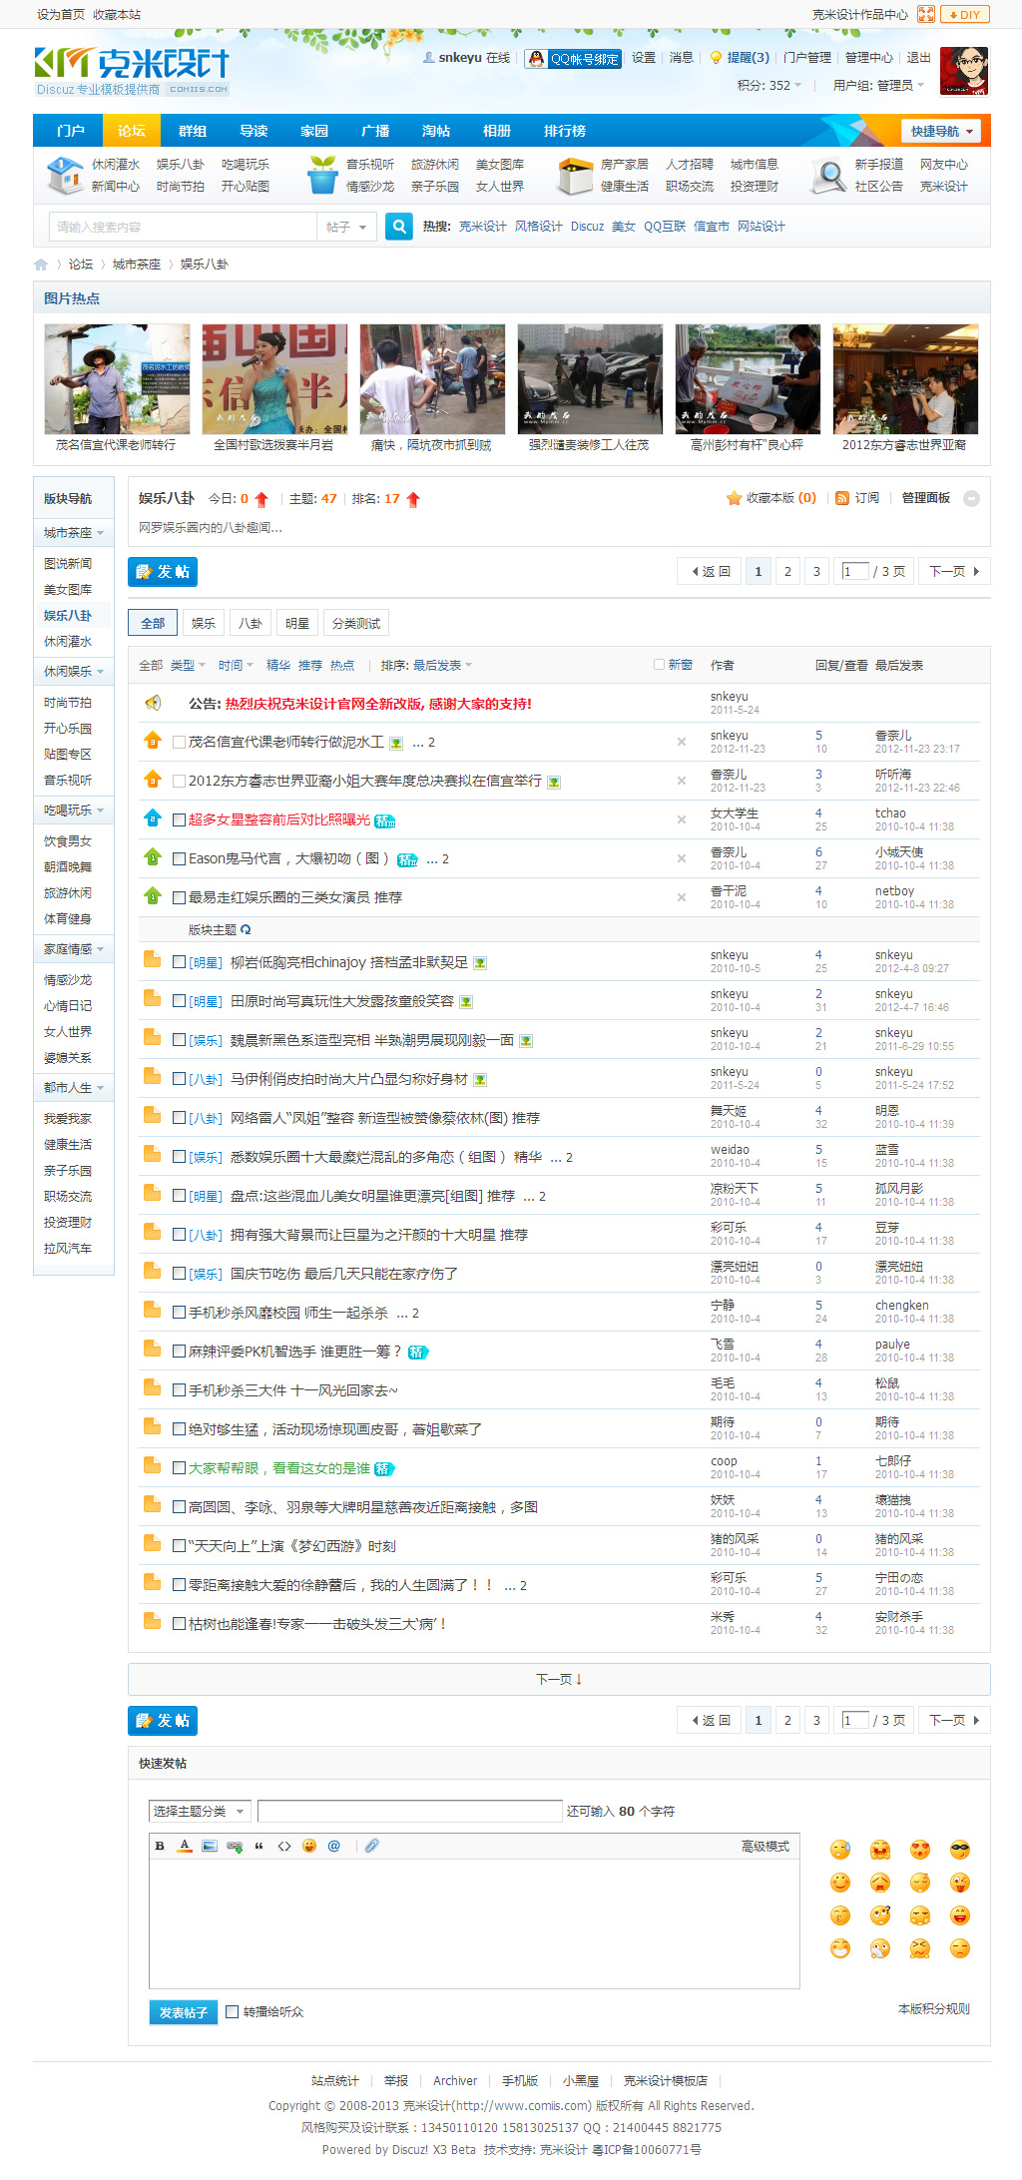1022x2180 pixels.
Task: Expand the 类型 filter dropdown
Action: [x=188, y=666]
